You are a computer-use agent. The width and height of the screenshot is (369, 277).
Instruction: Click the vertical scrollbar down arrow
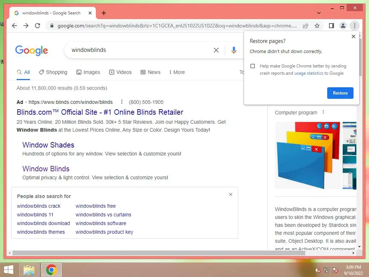click(359, 247)
